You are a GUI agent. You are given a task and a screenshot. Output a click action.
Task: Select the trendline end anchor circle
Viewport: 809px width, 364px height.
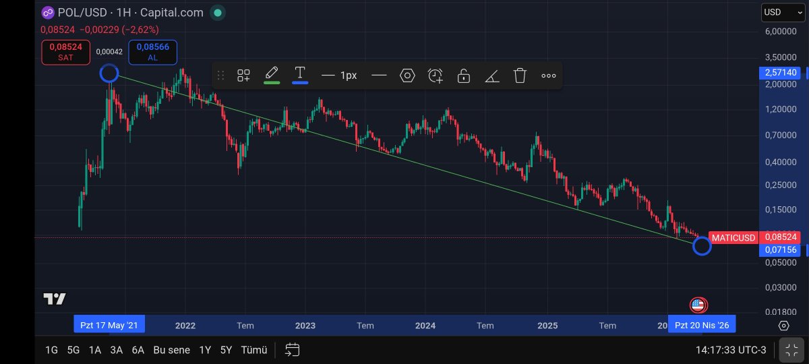pos(702,246)
